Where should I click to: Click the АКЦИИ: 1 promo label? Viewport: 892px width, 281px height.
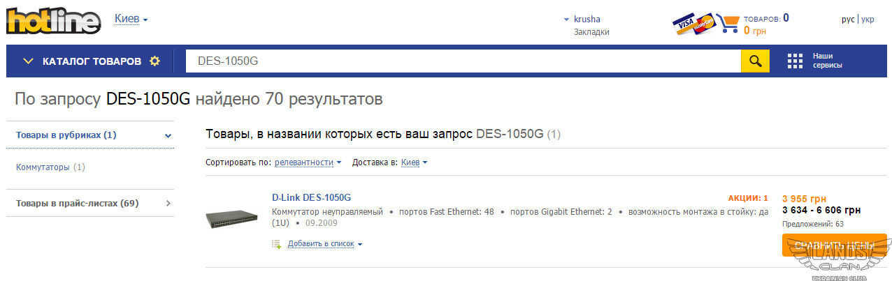(x=748, y=198)
